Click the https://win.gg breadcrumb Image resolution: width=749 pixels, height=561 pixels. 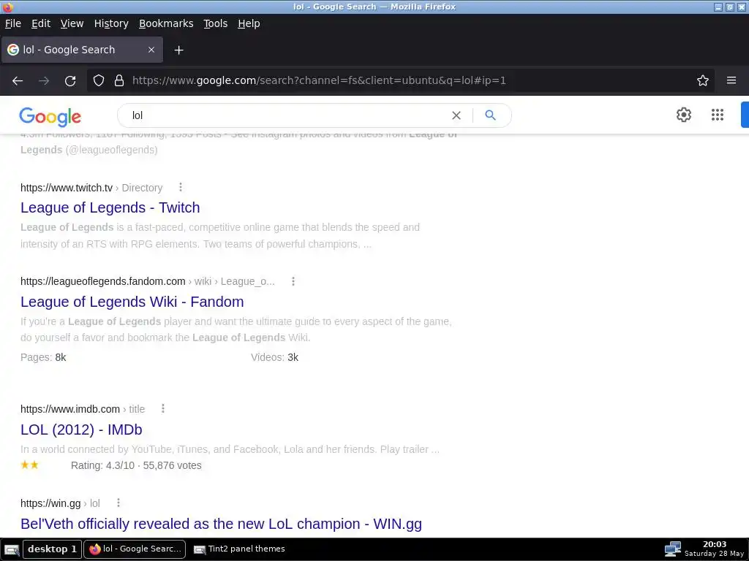click(x=50, y=503)
